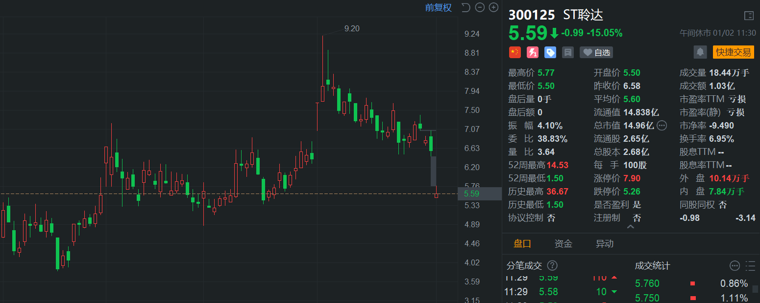The width and height of the screenshot is (760, 303).
Task: Collapse the quote details with up chevron
Action: pyautogui.click(x=631, y=227)
